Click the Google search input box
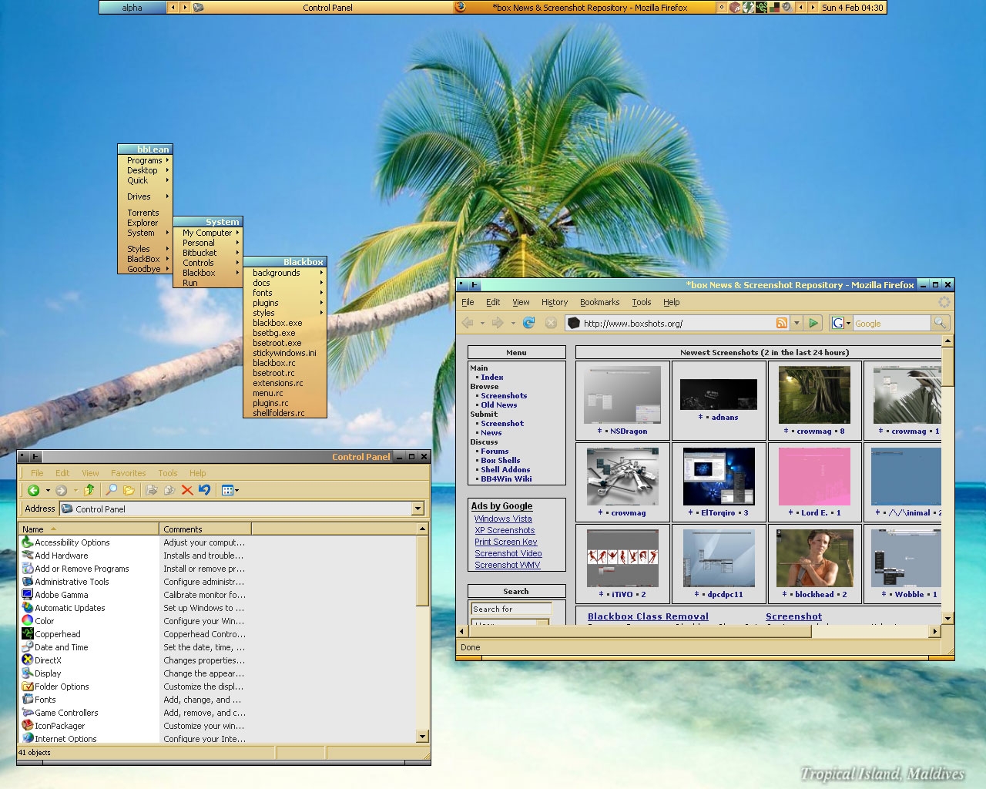 point(892,324)
